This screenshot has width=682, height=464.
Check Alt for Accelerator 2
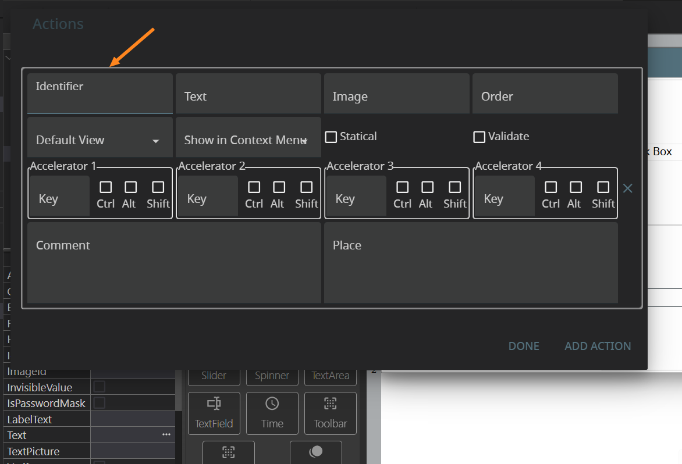coord(279,187)
